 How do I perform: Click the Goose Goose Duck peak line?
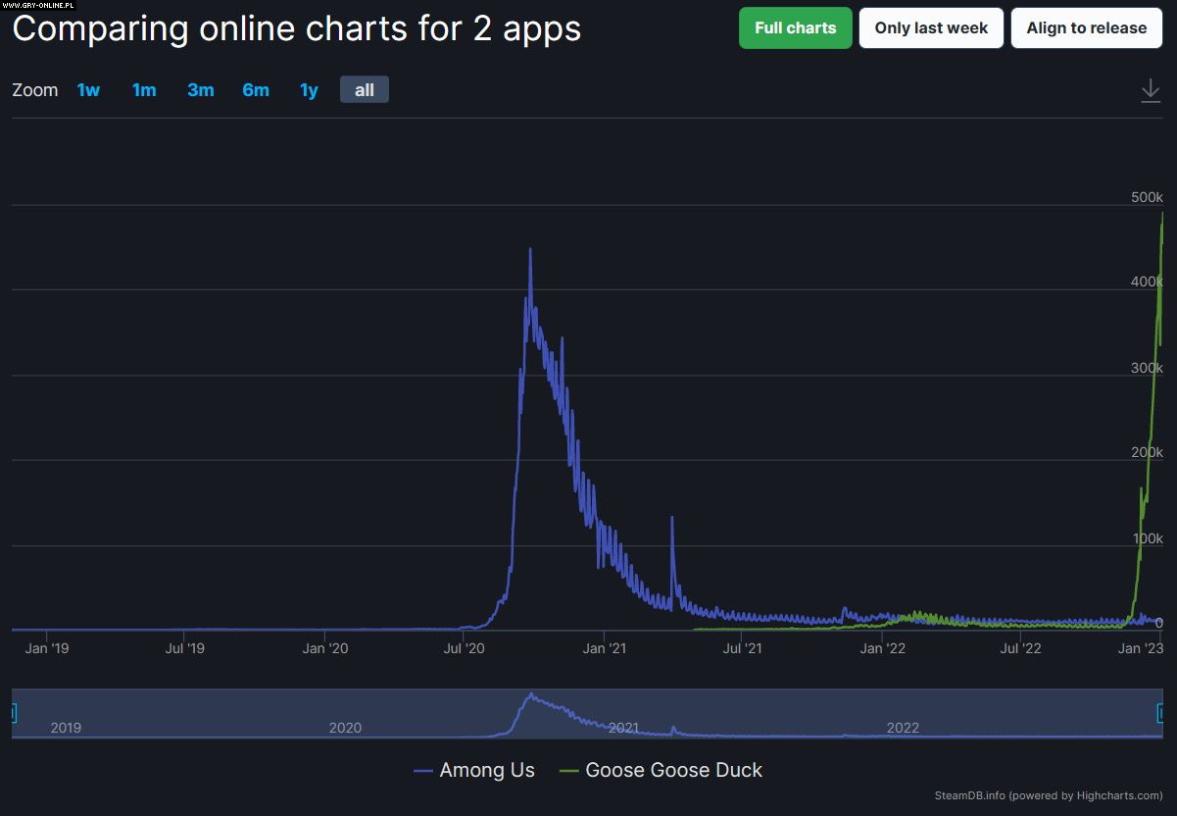(x=1162, y=216)
